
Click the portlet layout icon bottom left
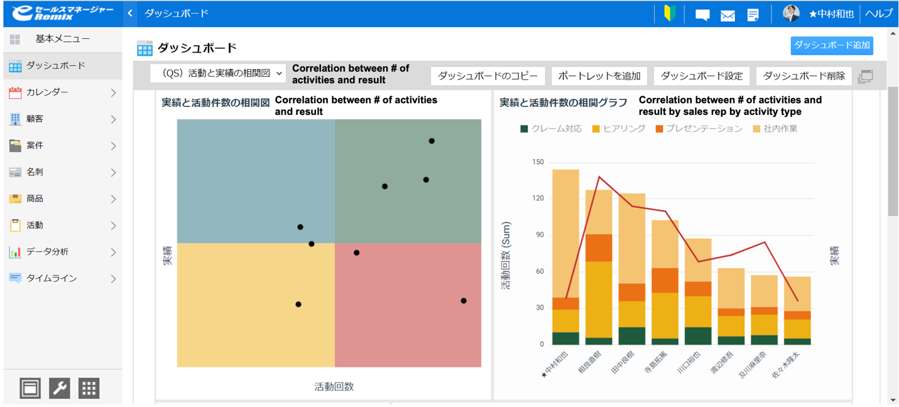pyautogui.click(x=30, y=388)
